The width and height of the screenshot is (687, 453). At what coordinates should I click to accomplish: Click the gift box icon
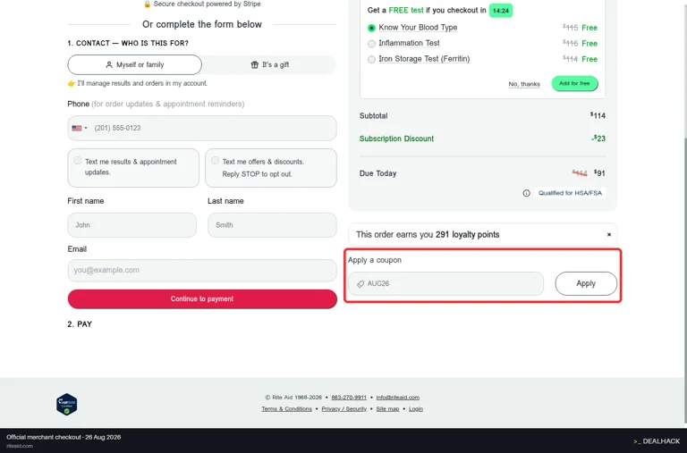tap(255, 64)
